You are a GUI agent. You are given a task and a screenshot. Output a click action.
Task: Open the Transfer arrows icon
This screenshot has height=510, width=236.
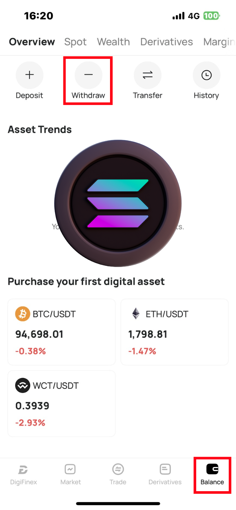tap(148, 75)
